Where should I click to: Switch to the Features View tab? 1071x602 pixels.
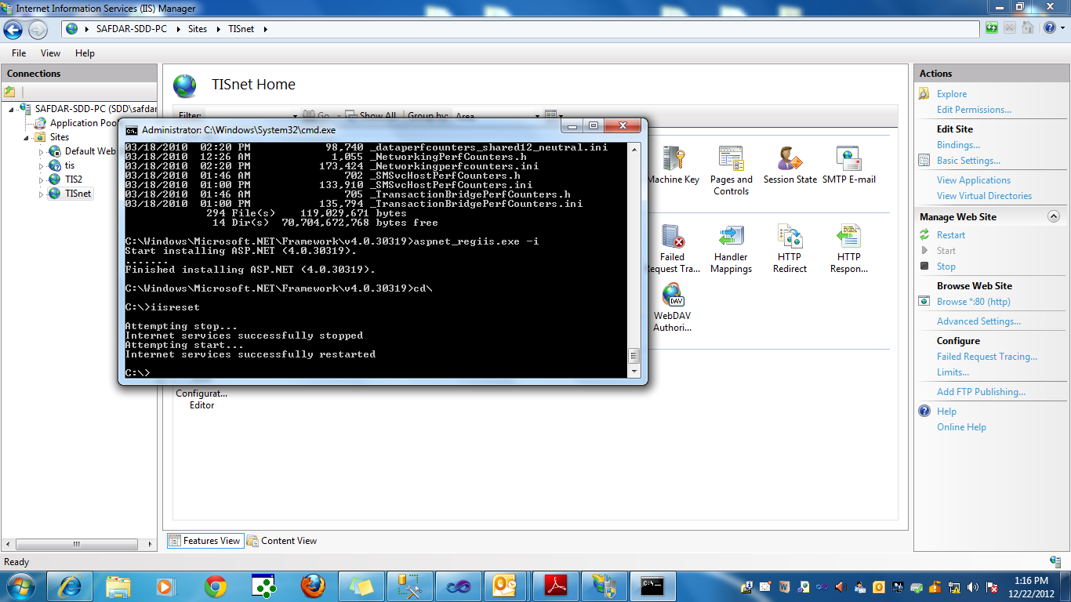[205, 541]
